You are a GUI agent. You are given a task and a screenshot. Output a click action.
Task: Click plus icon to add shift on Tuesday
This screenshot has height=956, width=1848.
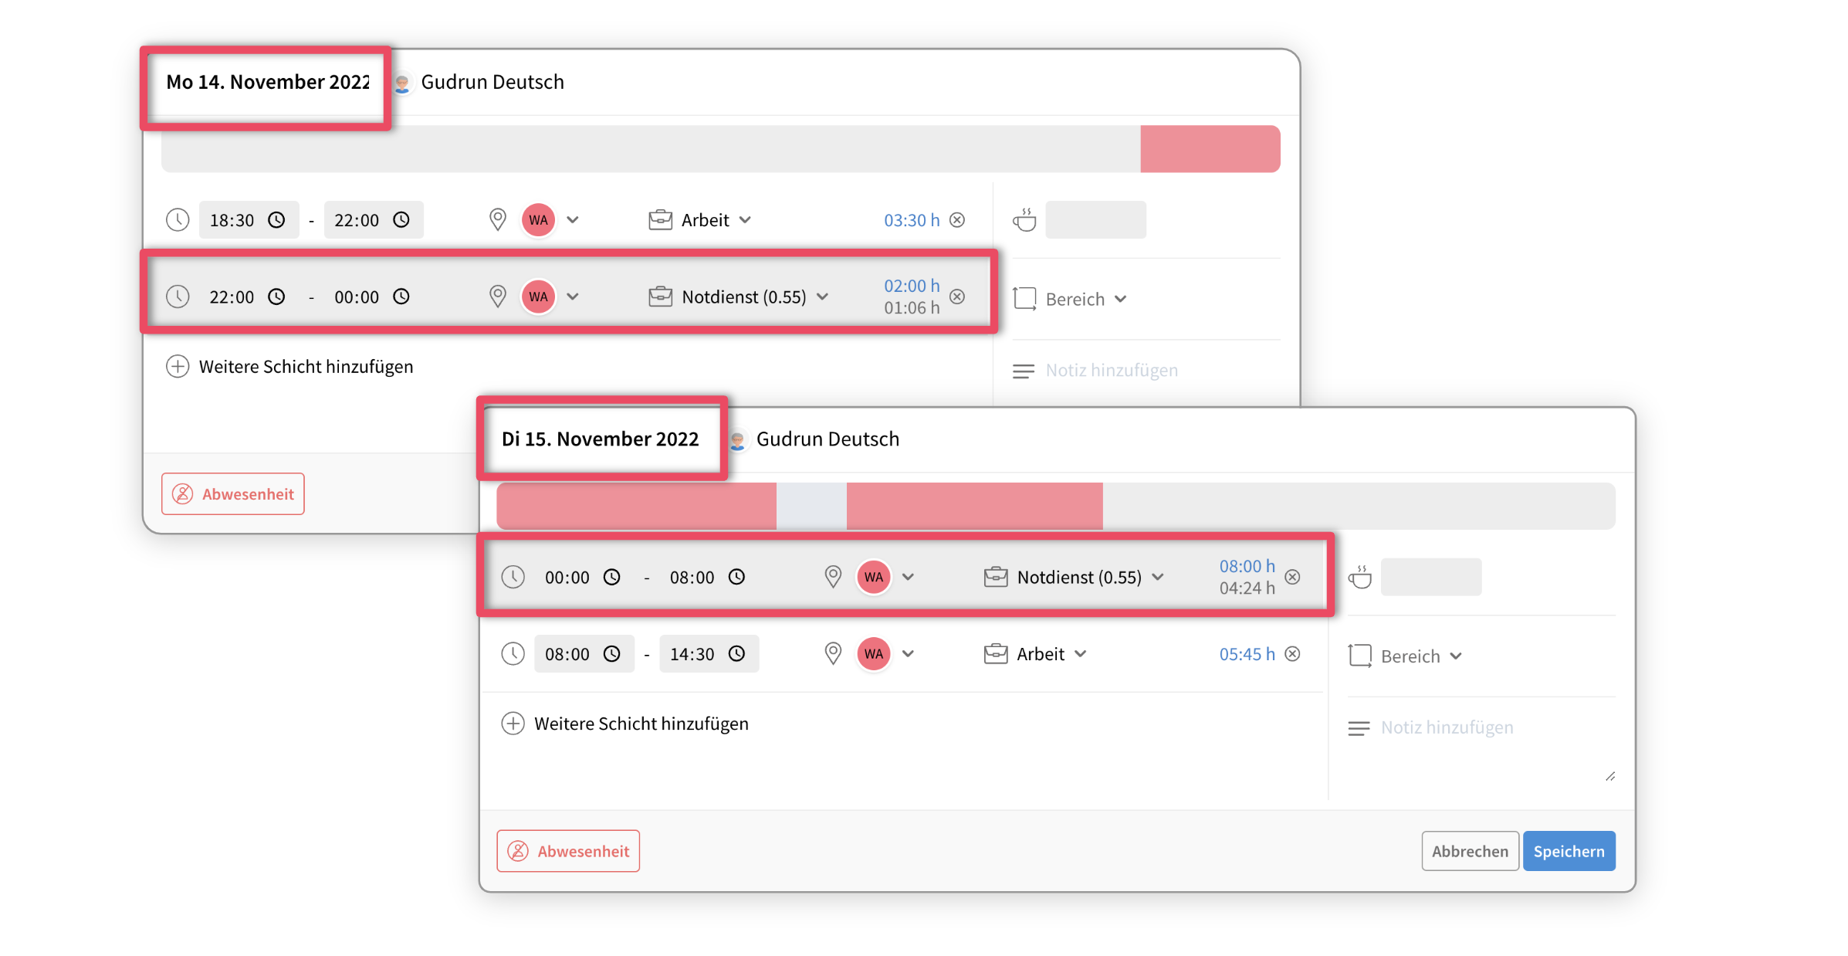click(x=513, y=724)
